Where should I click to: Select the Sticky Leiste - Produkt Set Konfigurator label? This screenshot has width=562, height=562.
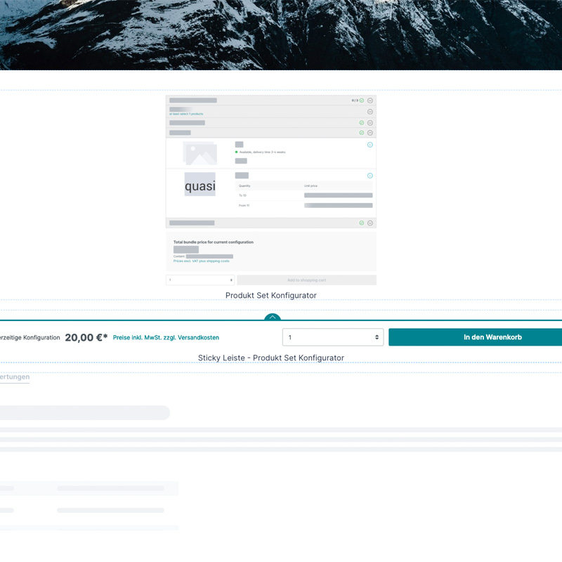[270, 358]
